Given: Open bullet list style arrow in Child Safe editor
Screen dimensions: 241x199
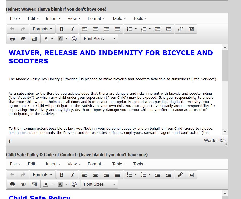Looking at the screenshot, I should [136, 175].
